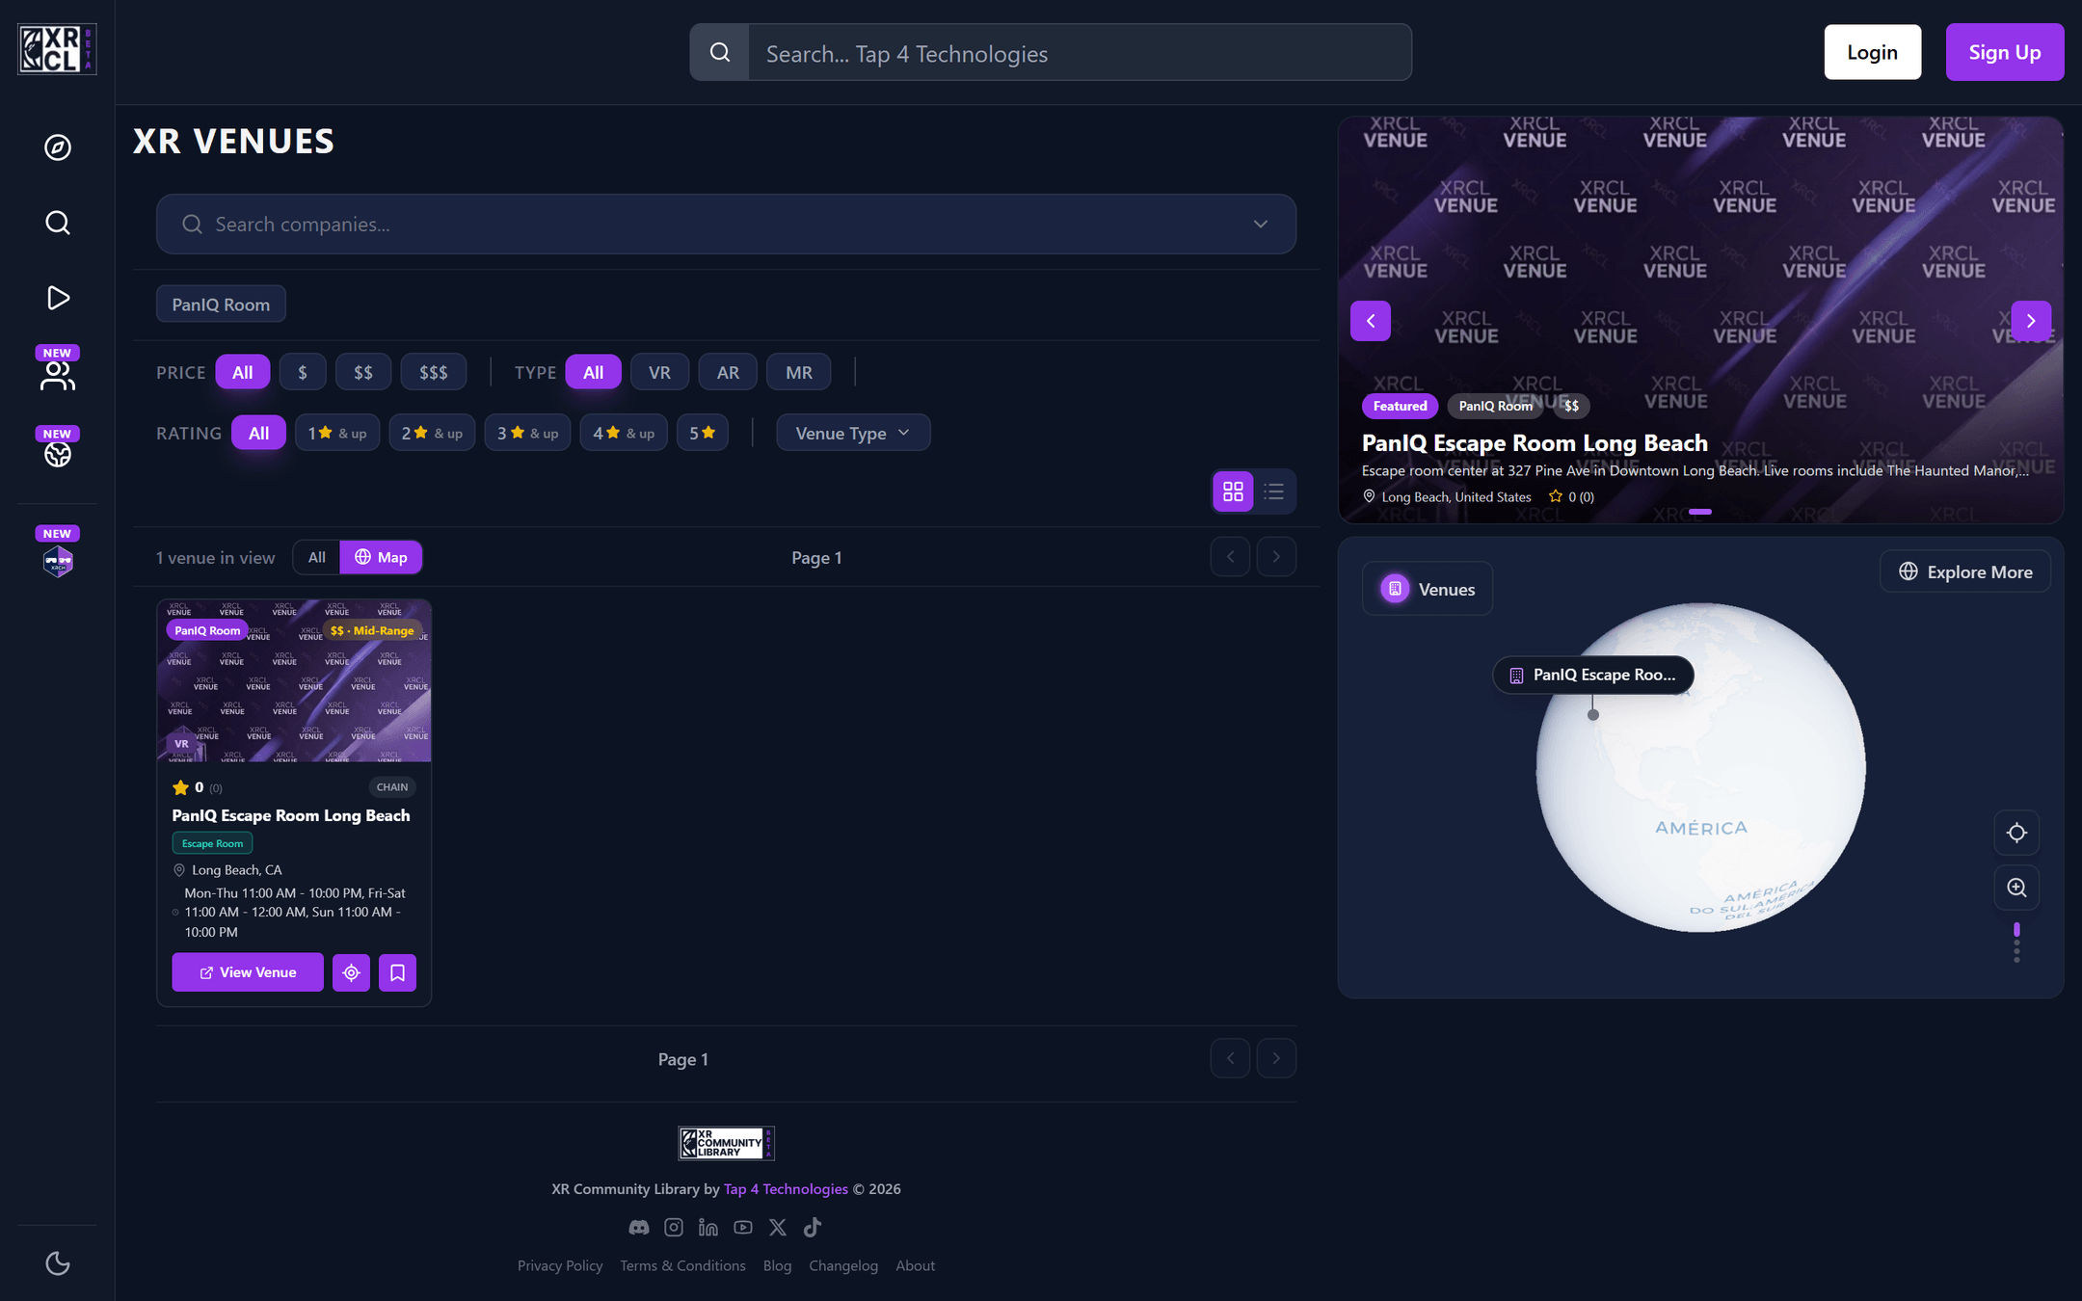Remove the PanIQ Room company filter chip

221,305
